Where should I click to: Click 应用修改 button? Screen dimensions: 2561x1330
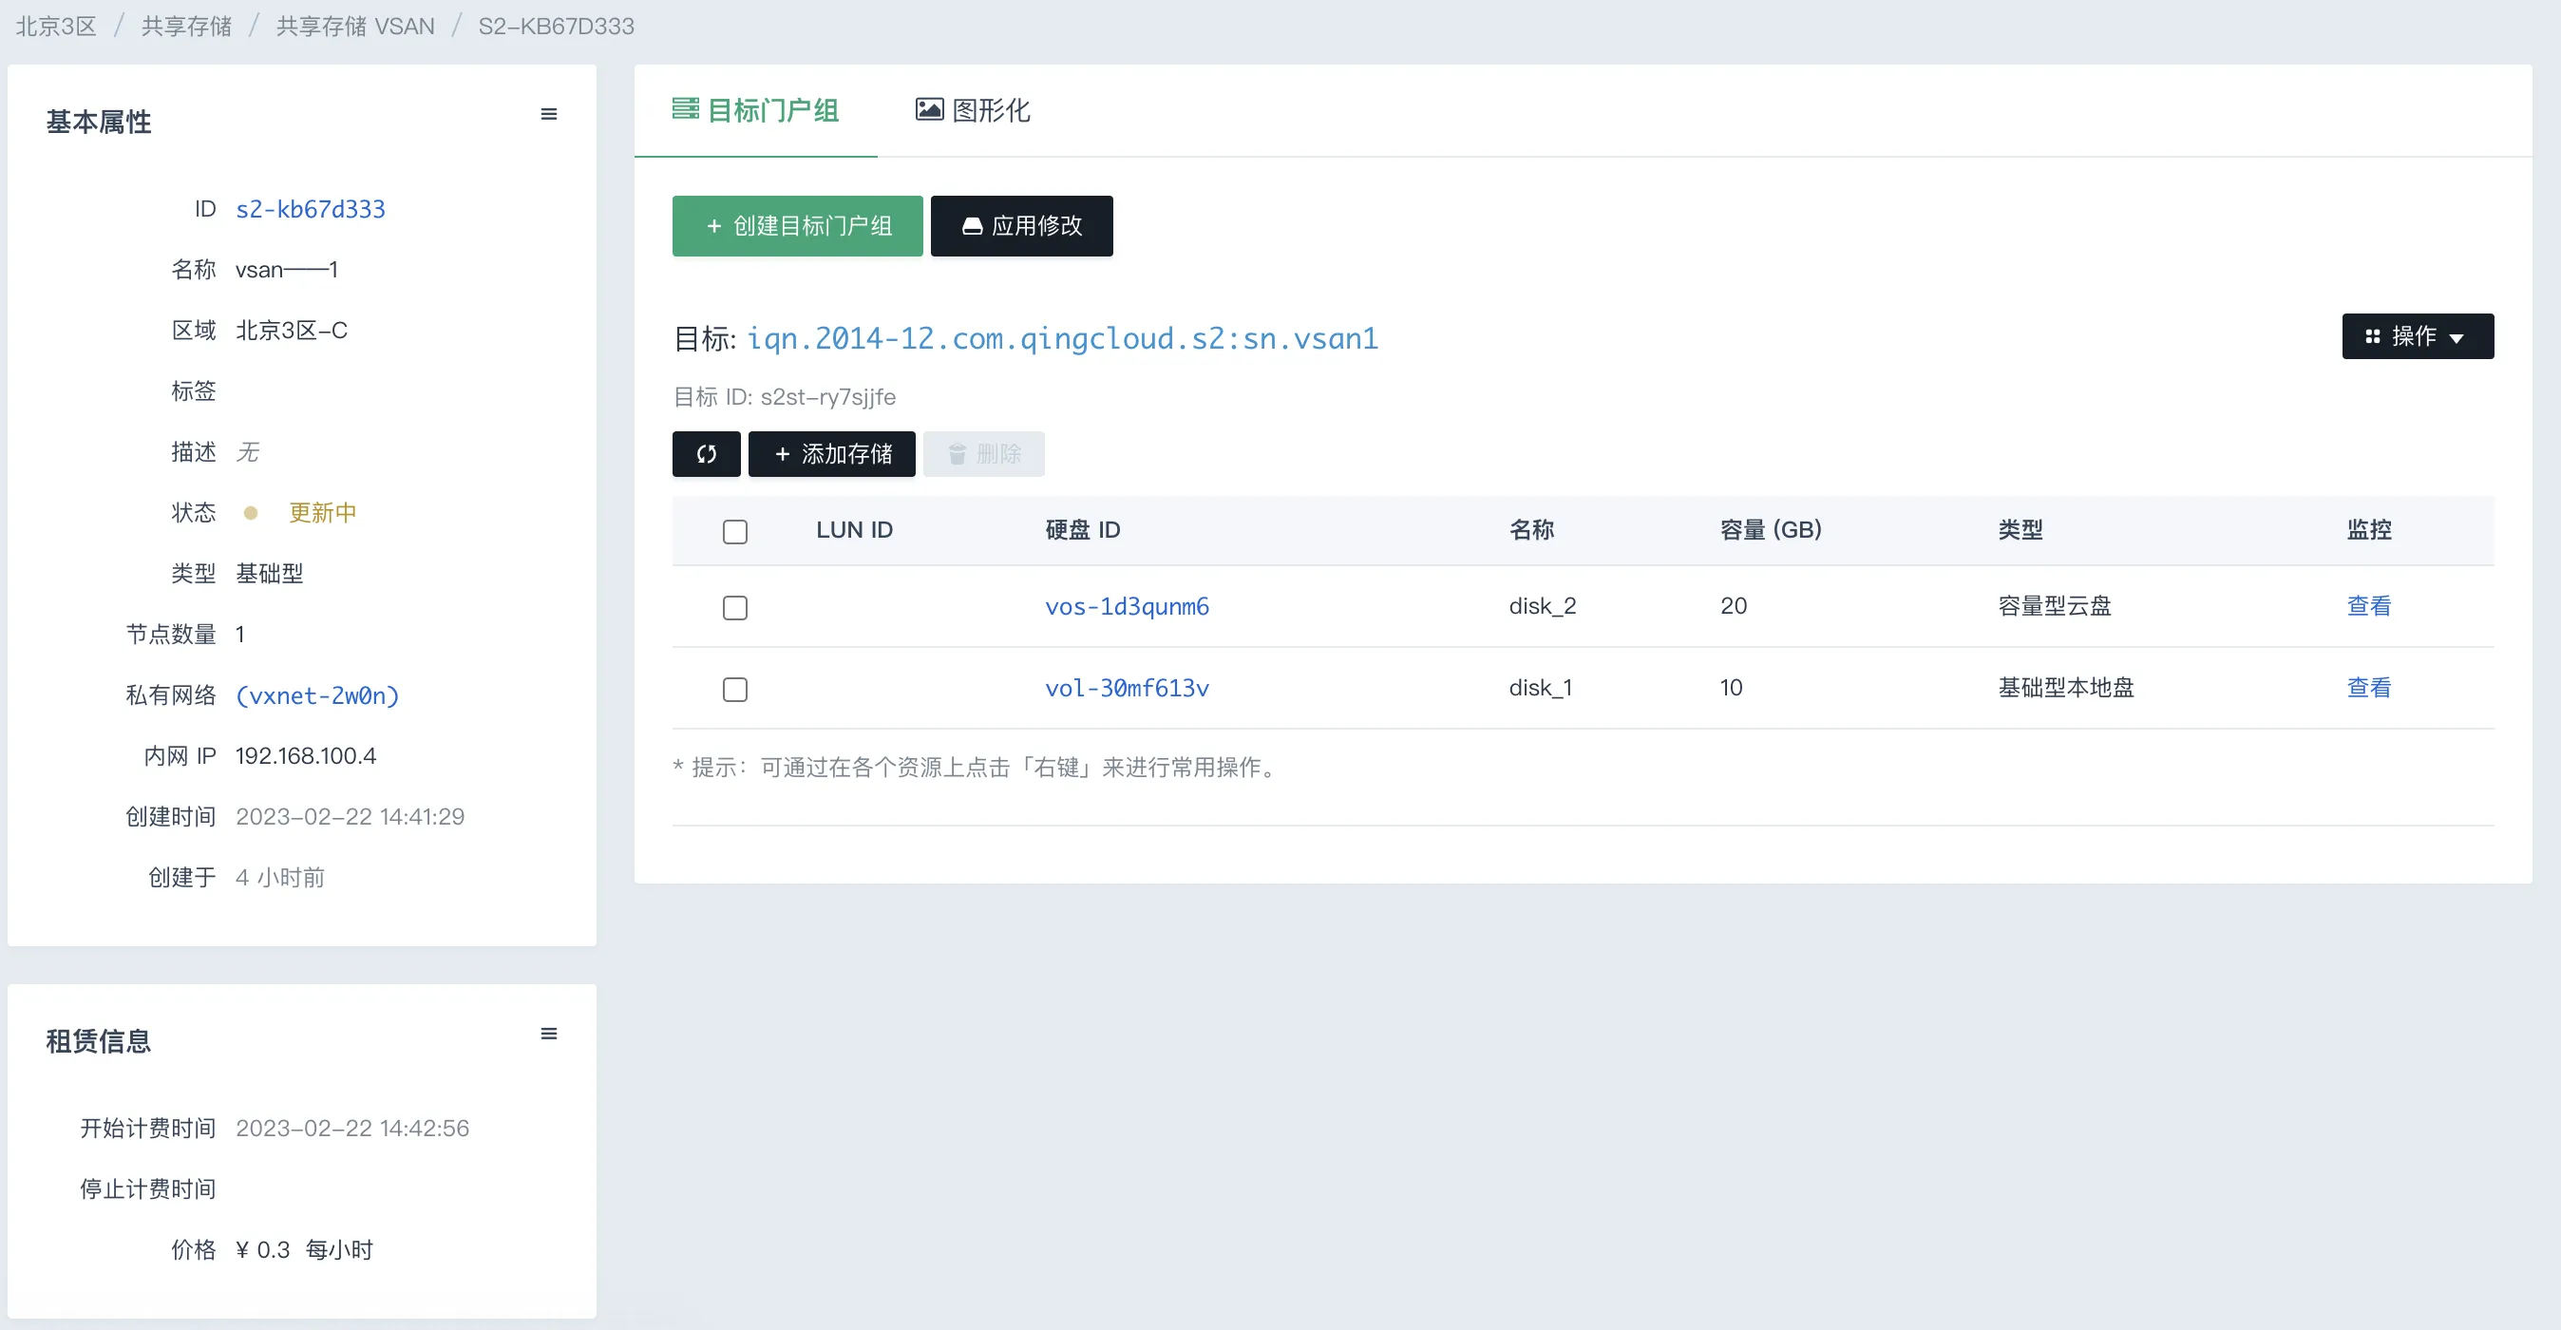click(1022, 226)
